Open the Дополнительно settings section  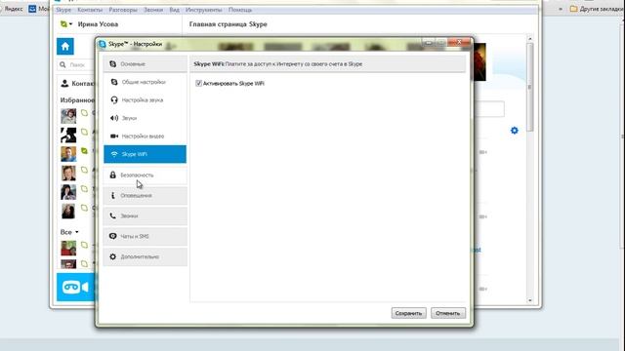click(146, 256)
